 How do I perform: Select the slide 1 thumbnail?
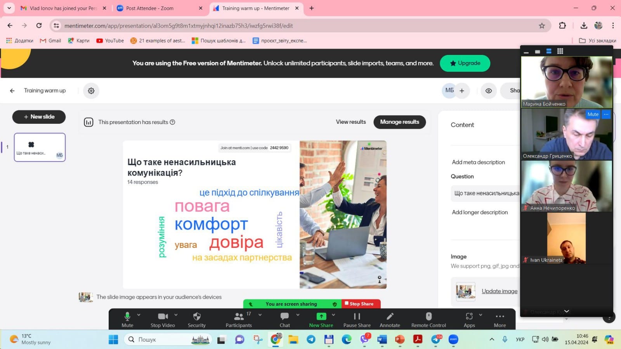point(40,147)
